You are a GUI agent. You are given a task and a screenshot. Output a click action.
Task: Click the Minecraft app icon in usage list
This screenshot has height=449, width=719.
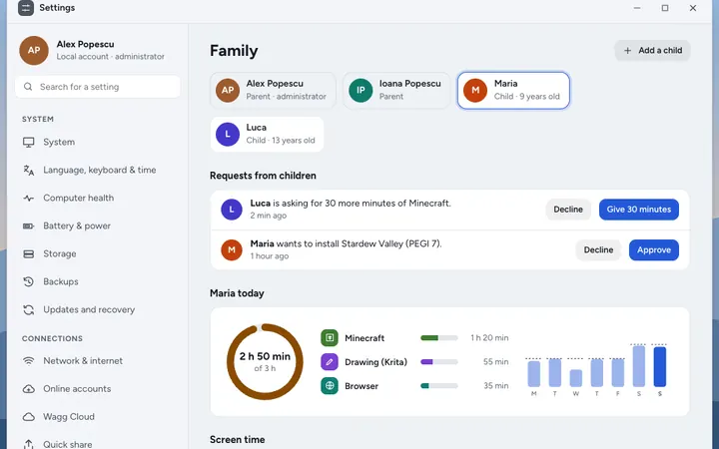330,338
